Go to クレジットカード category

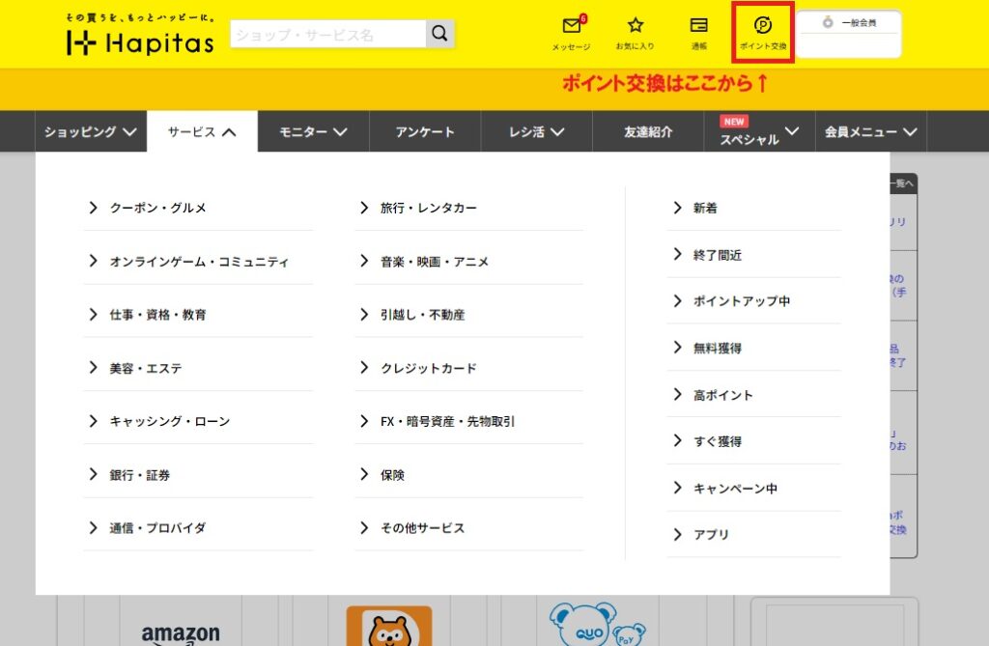click(x=428, y=368)
